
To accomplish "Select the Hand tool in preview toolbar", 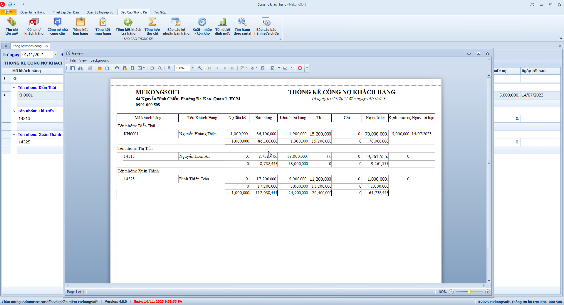I will click(x=152, y=68).
